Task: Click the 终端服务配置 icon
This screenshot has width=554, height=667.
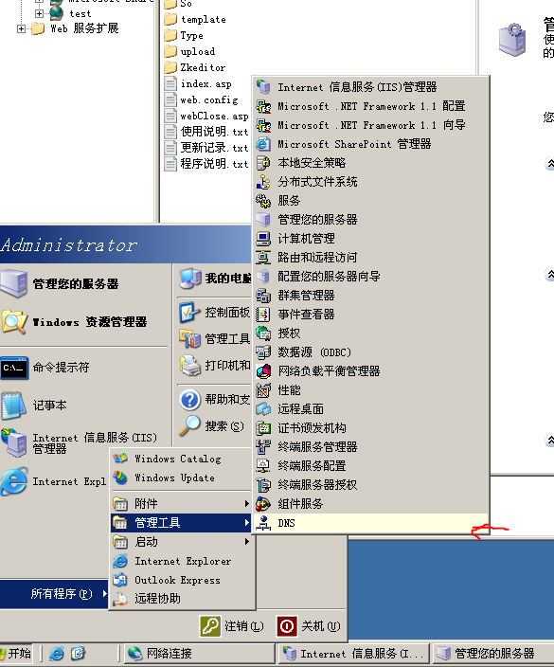Action: [263, 466]
